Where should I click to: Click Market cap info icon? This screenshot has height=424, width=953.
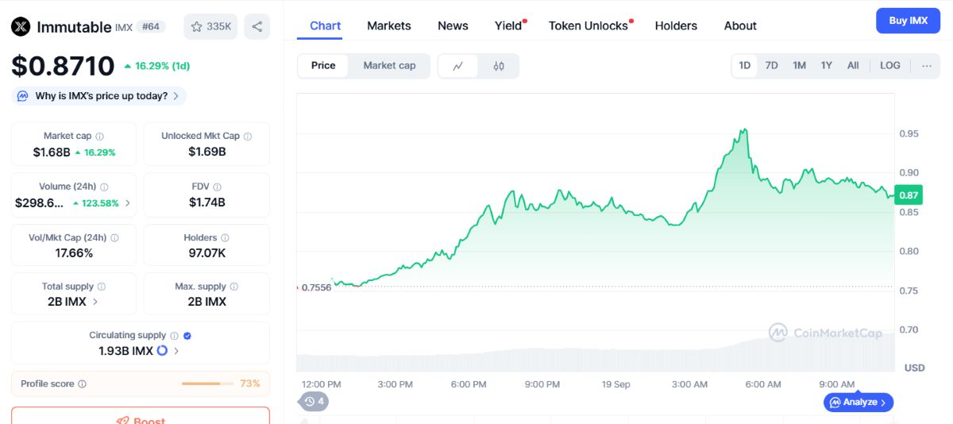click(x=99, y=137)
